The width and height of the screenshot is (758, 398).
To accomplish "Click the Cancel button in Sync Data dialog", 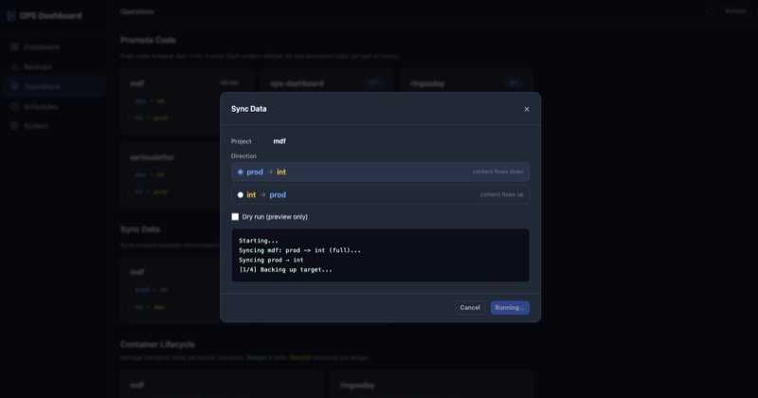I will (x=470, y=308).
